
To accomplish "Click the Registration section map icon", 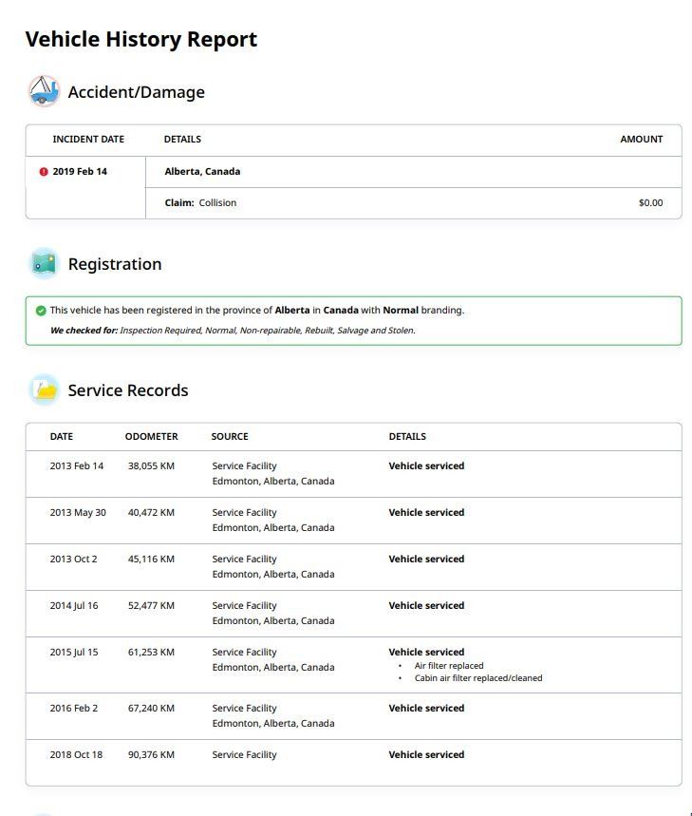I will pyautogui.click(x=44, y=264).
